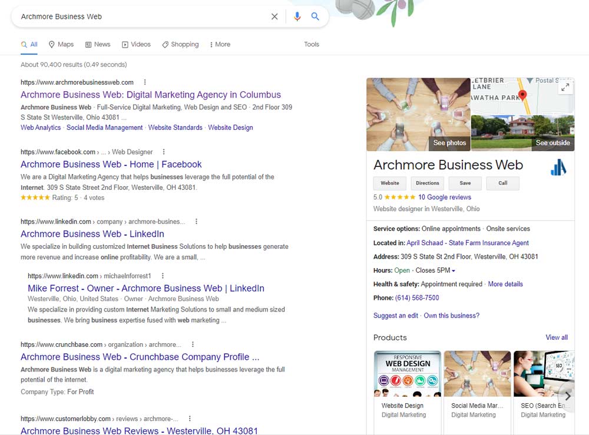Click Suggest an edit link
The height and width of the screenshot is (435, 589).
[x=396, y=316]
